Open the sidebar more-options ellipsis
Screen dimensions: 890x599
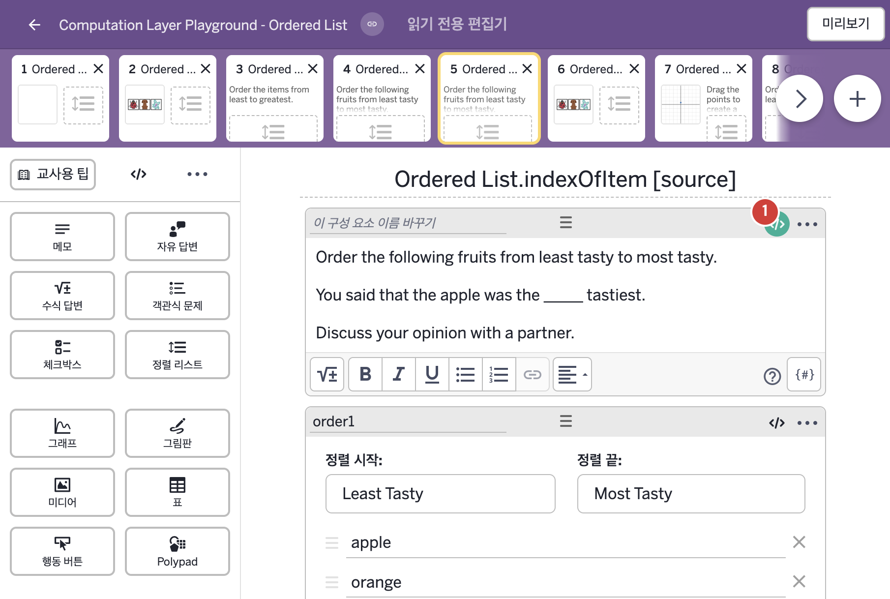[197, 174]
